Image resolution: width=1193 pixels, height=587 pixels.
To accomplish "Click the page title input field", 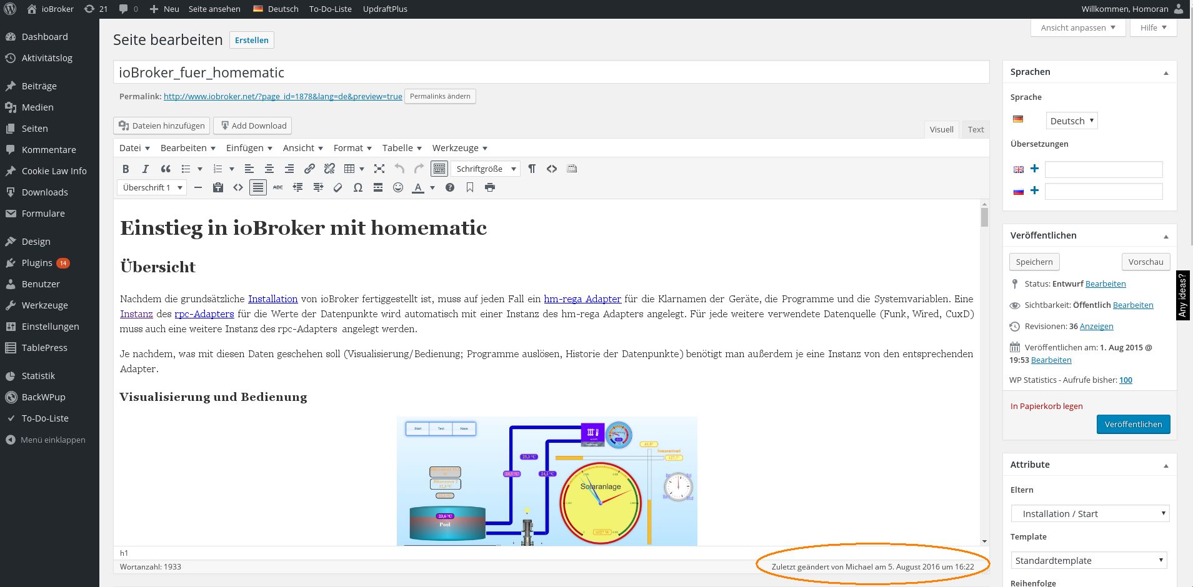I will (x=551, y=72).
